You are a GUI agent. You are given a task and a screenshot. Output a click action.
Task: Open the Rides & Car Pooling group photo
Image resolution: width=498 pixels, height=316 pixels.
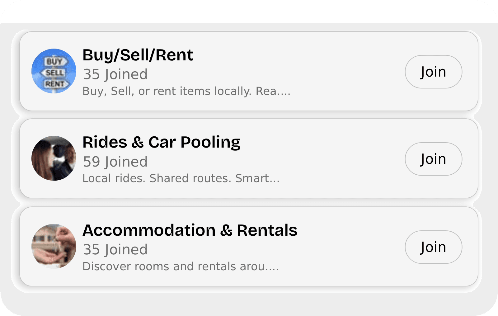tap(54, 158)
